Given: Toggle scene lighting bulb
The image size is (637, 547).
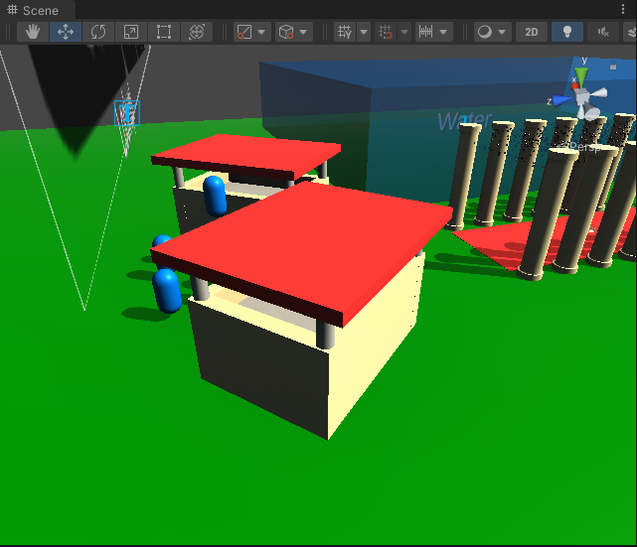Looking at the screenshot, I should pos(567,32).
